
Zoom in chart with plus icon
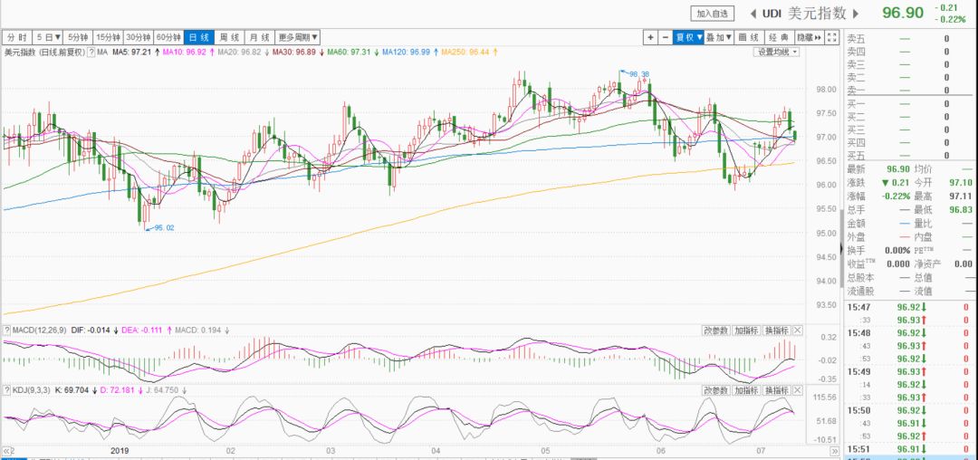click(650, 37)
